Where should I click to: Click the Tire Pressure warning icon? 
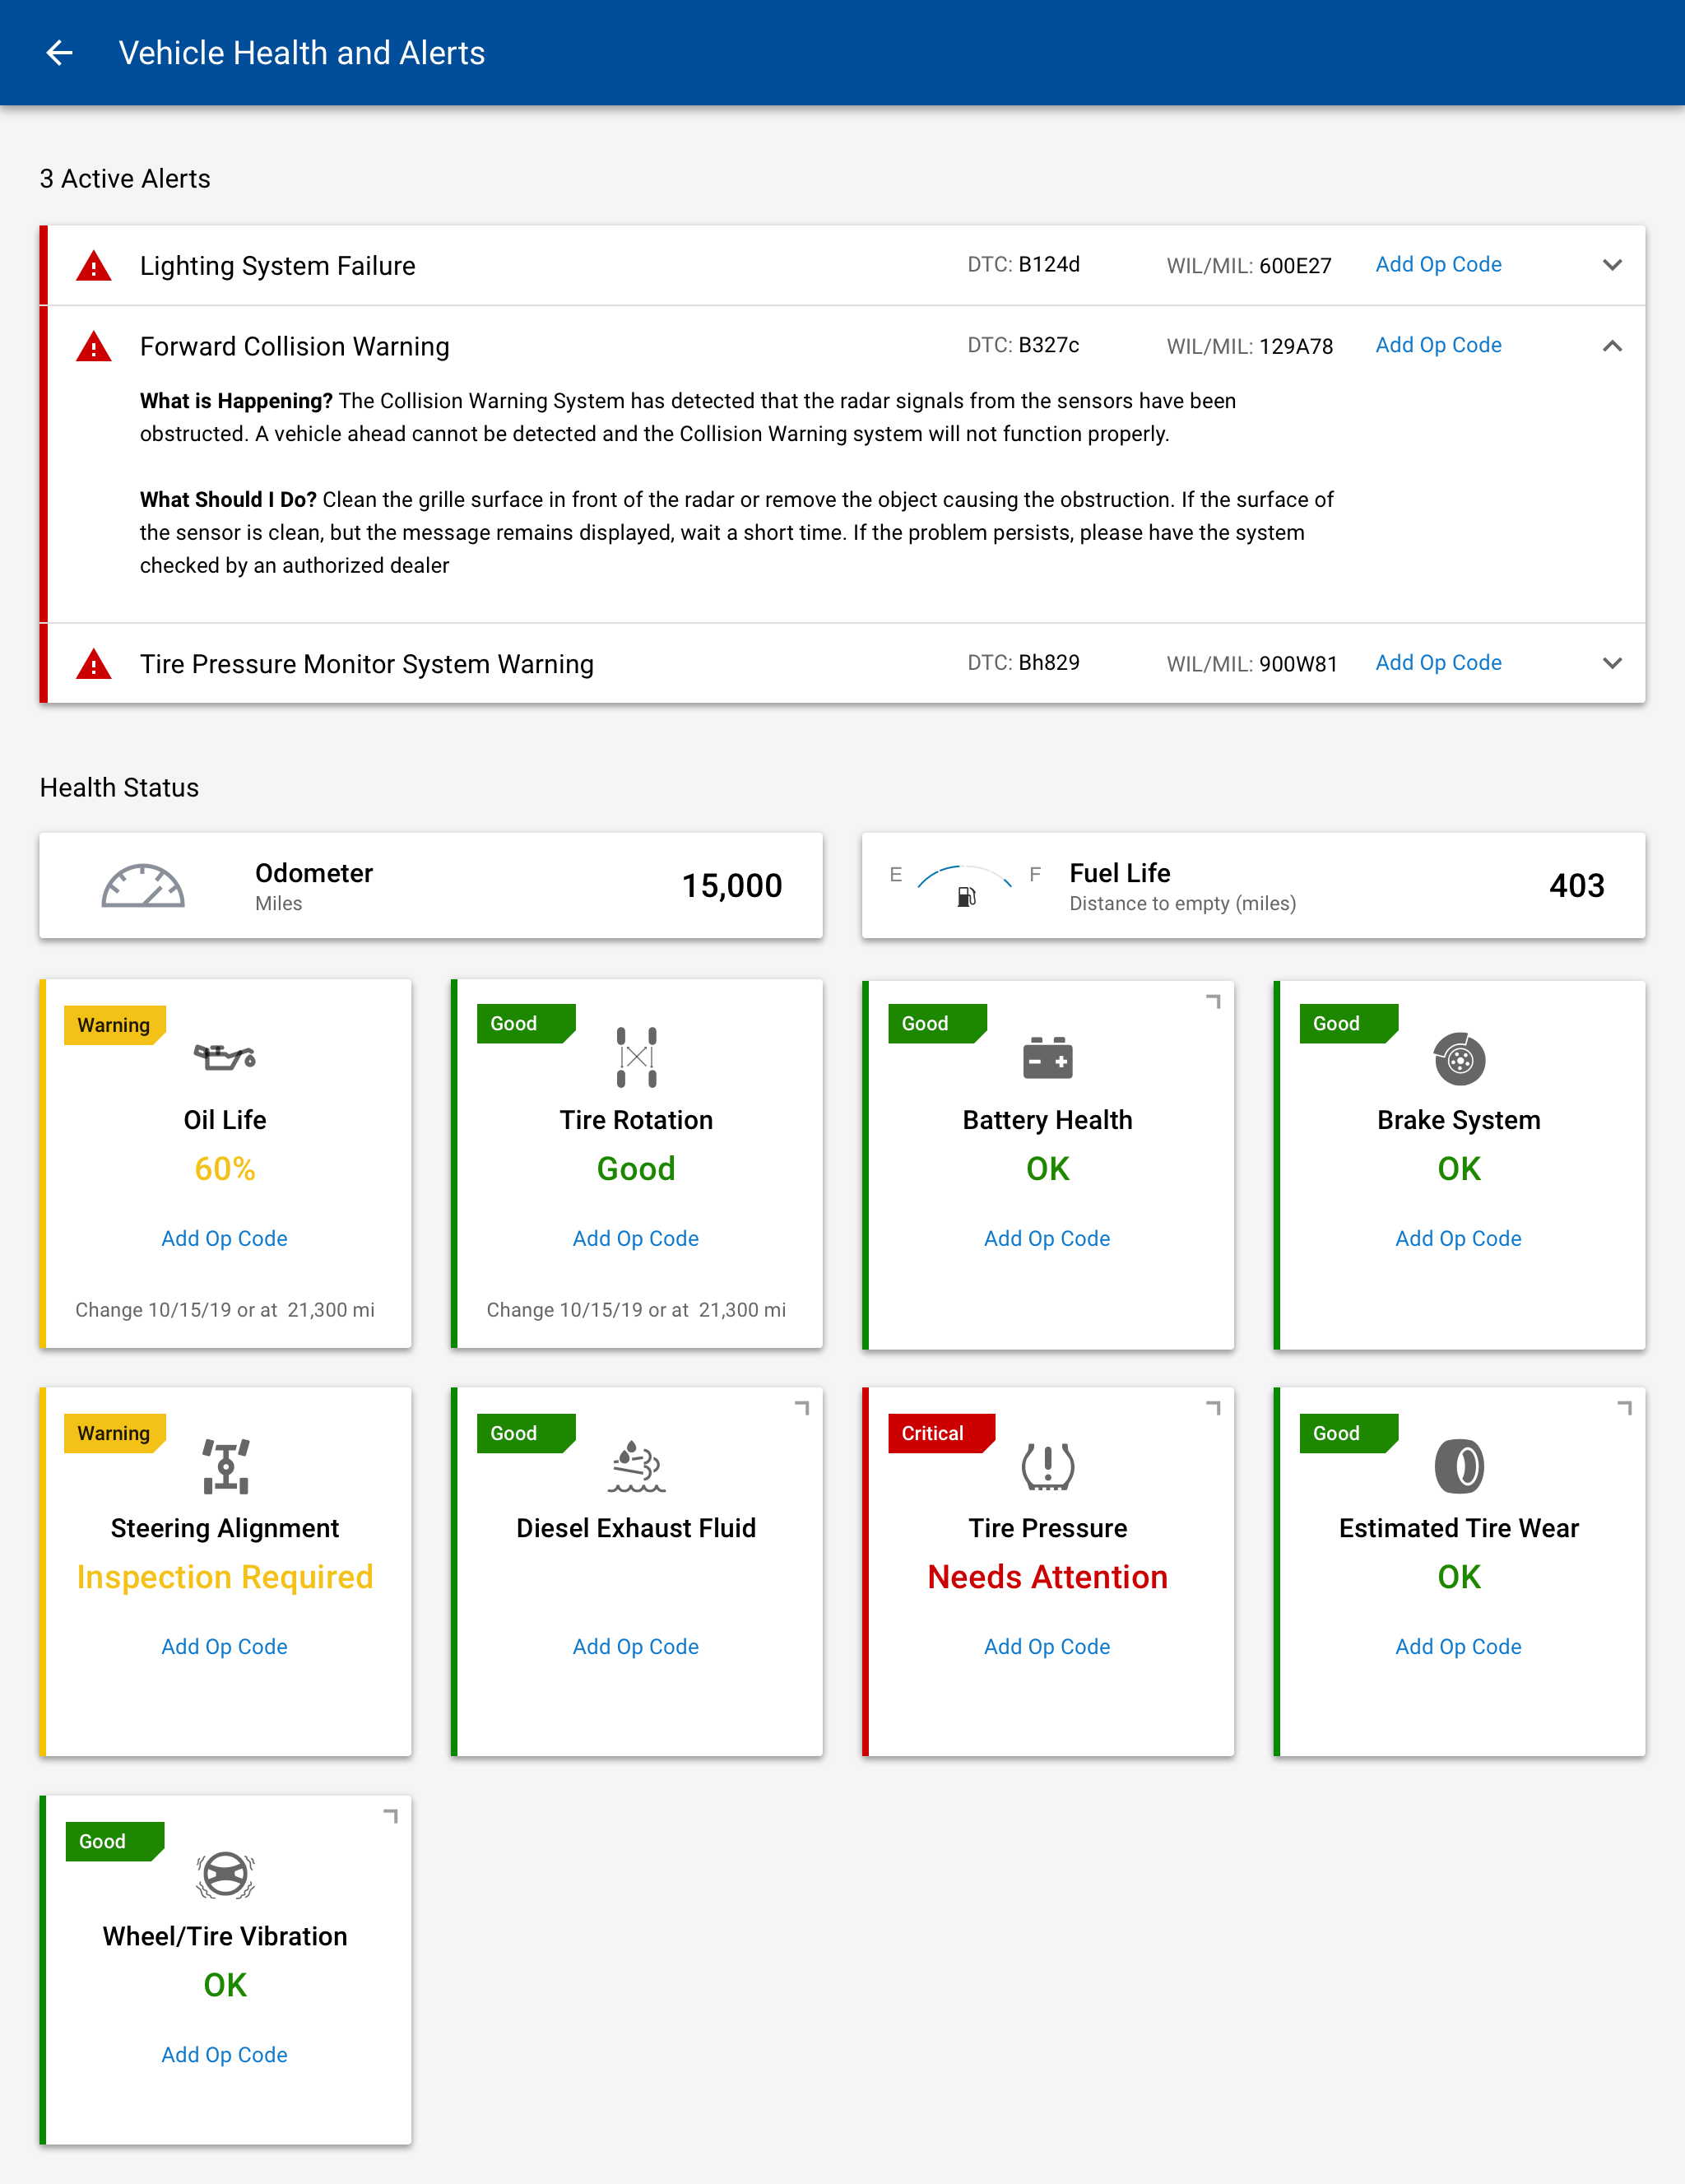tap(1047, 1466)
